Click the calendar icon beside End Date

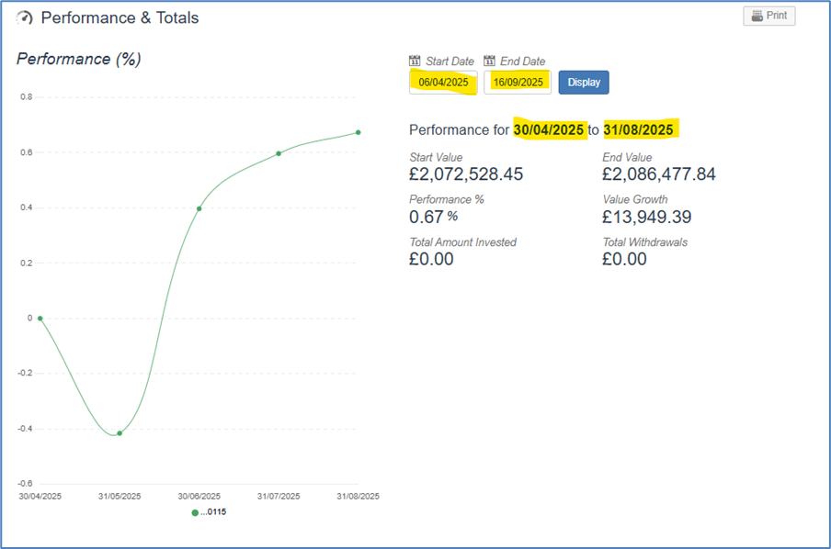click(x=490, y=61)
